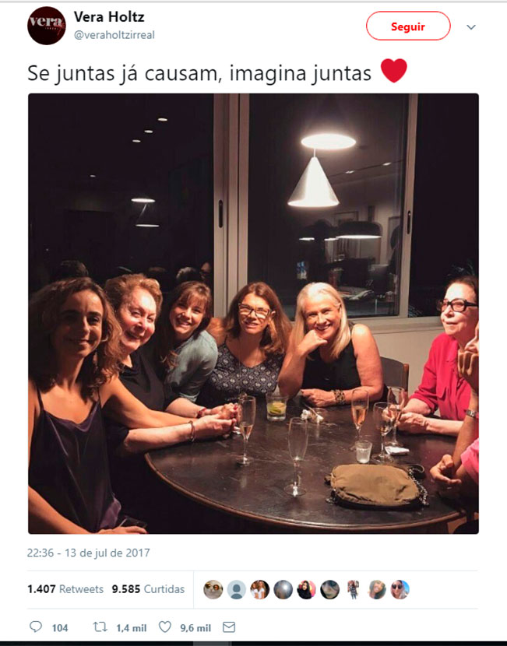This screenshot has height=646, width=507.
Task: Open the embedded group photo
Action: click(254, 314)
